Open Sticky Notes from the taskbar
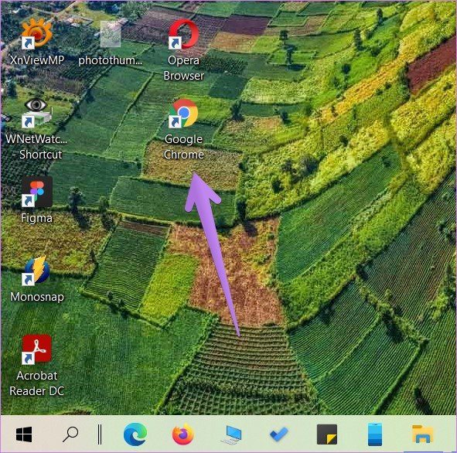Viewport: 457px width, 453px height. point(327,434)
